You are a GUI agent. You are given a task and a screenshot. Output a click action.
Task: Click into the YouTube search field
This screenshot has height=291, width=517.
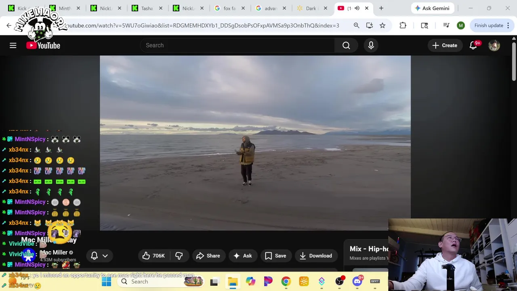click(237, 45)
